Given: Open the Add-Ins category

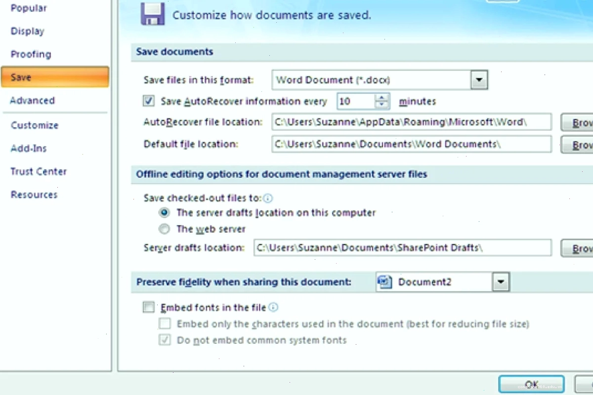Looking at the screenshot, I should [x=29, y=148].
